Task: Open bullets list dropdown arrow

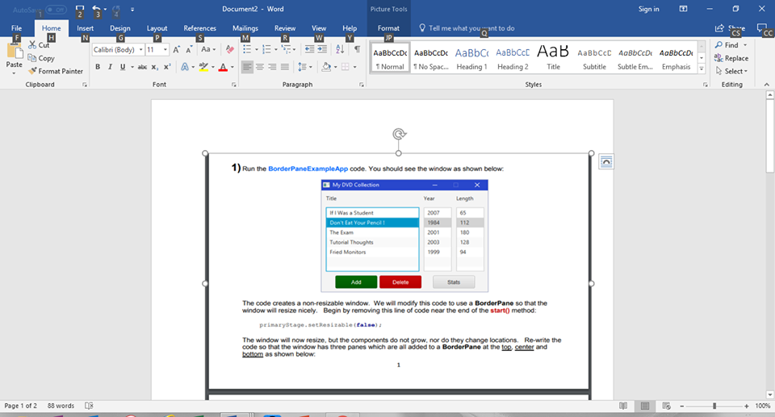Action: click(256, 49)
